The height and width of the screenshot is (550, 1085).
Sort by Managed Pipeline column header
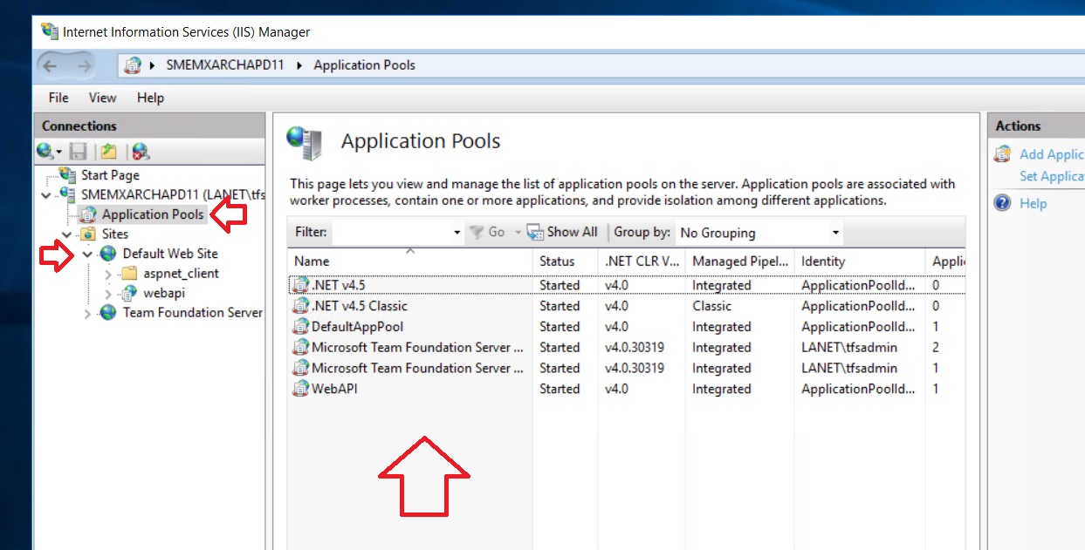click(740, 261)
